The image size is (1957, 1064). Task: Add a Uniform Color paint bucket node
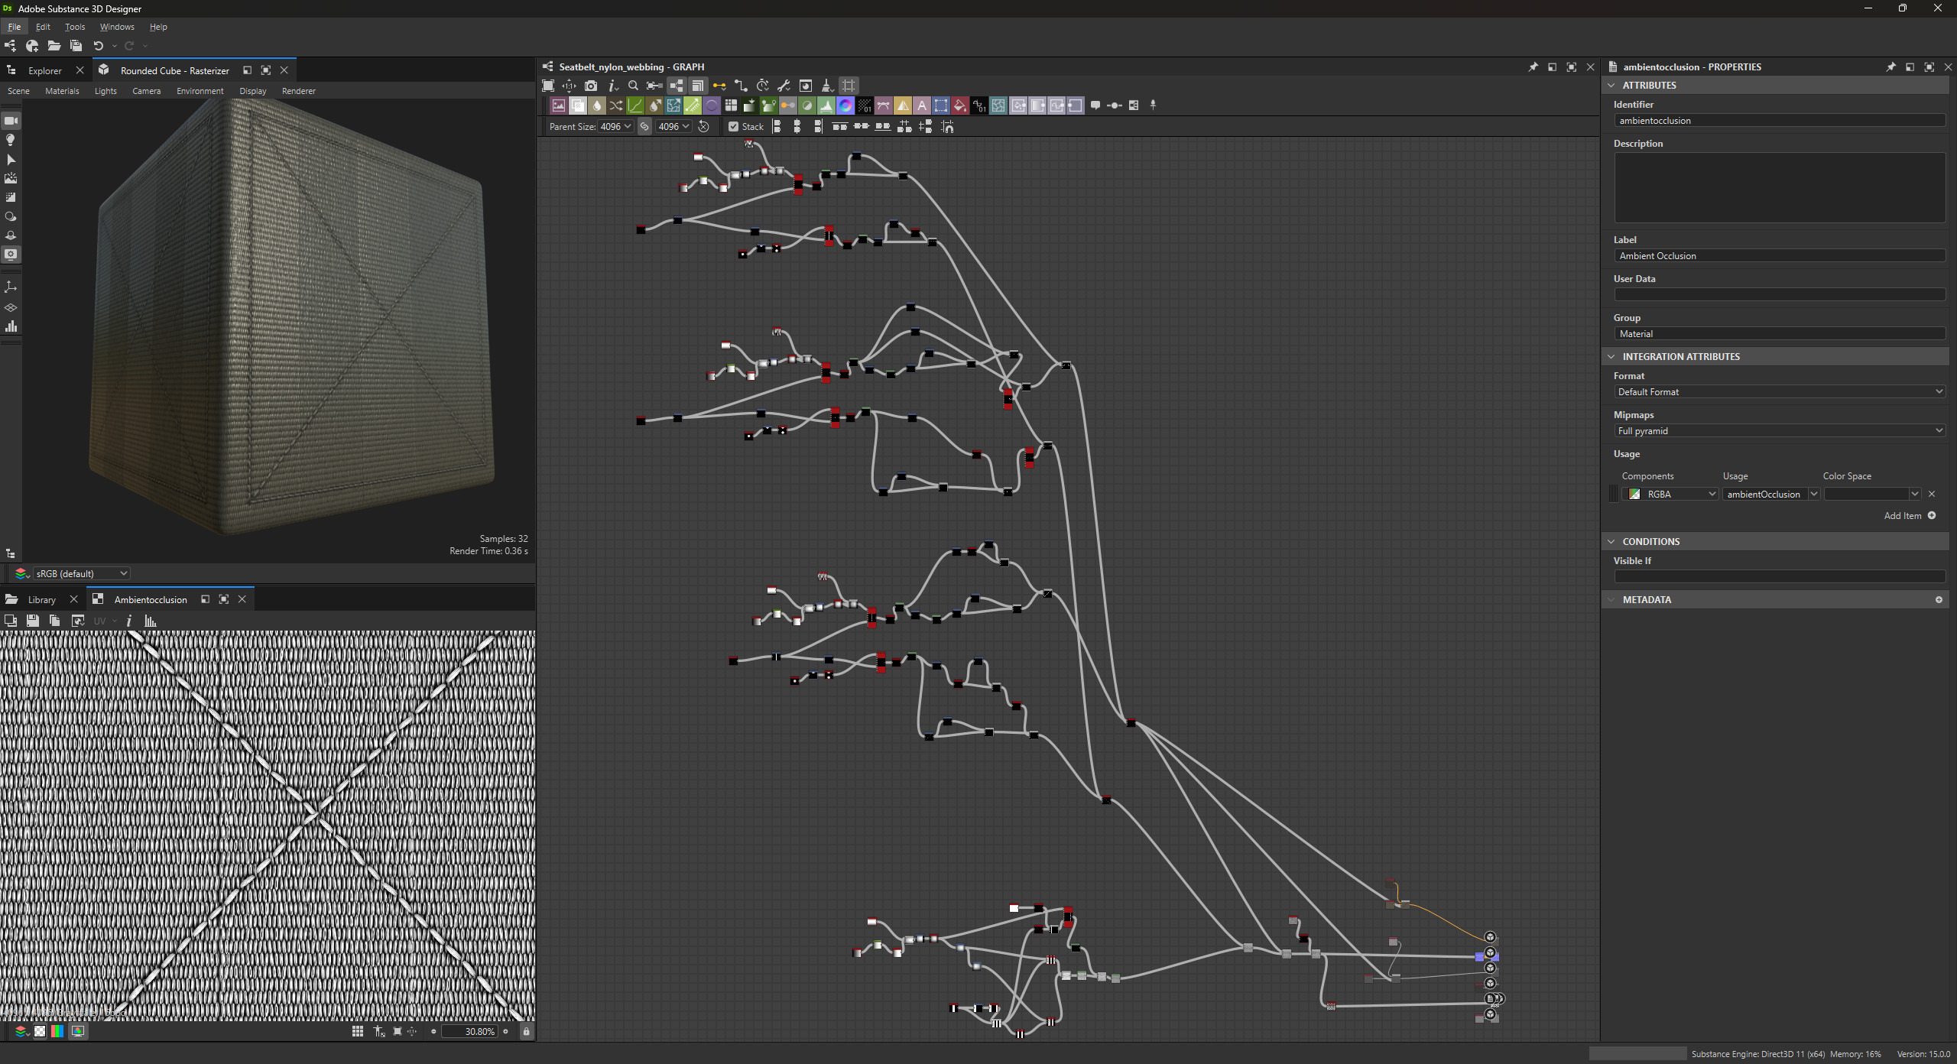tap(959, 105)
